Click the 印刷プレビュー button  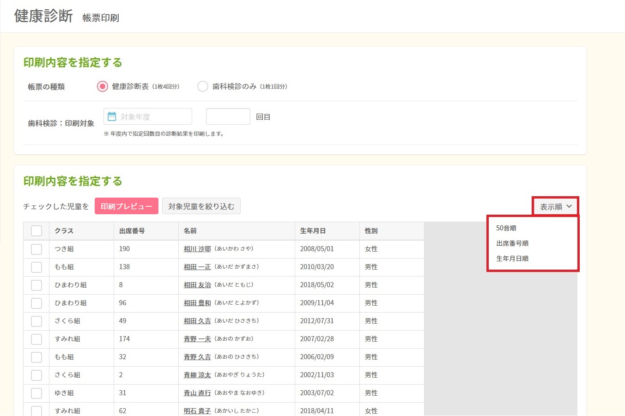(x=127, y=206)
